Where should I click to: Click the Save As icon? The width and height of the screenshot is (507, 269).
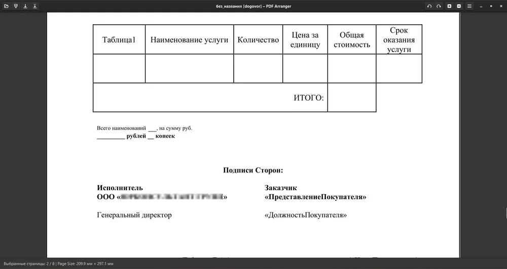click(35, 6)
